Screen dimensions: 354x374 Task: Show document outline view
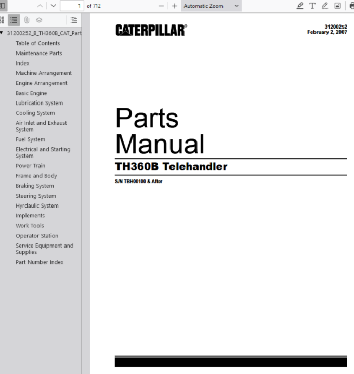tap(14, 20)
